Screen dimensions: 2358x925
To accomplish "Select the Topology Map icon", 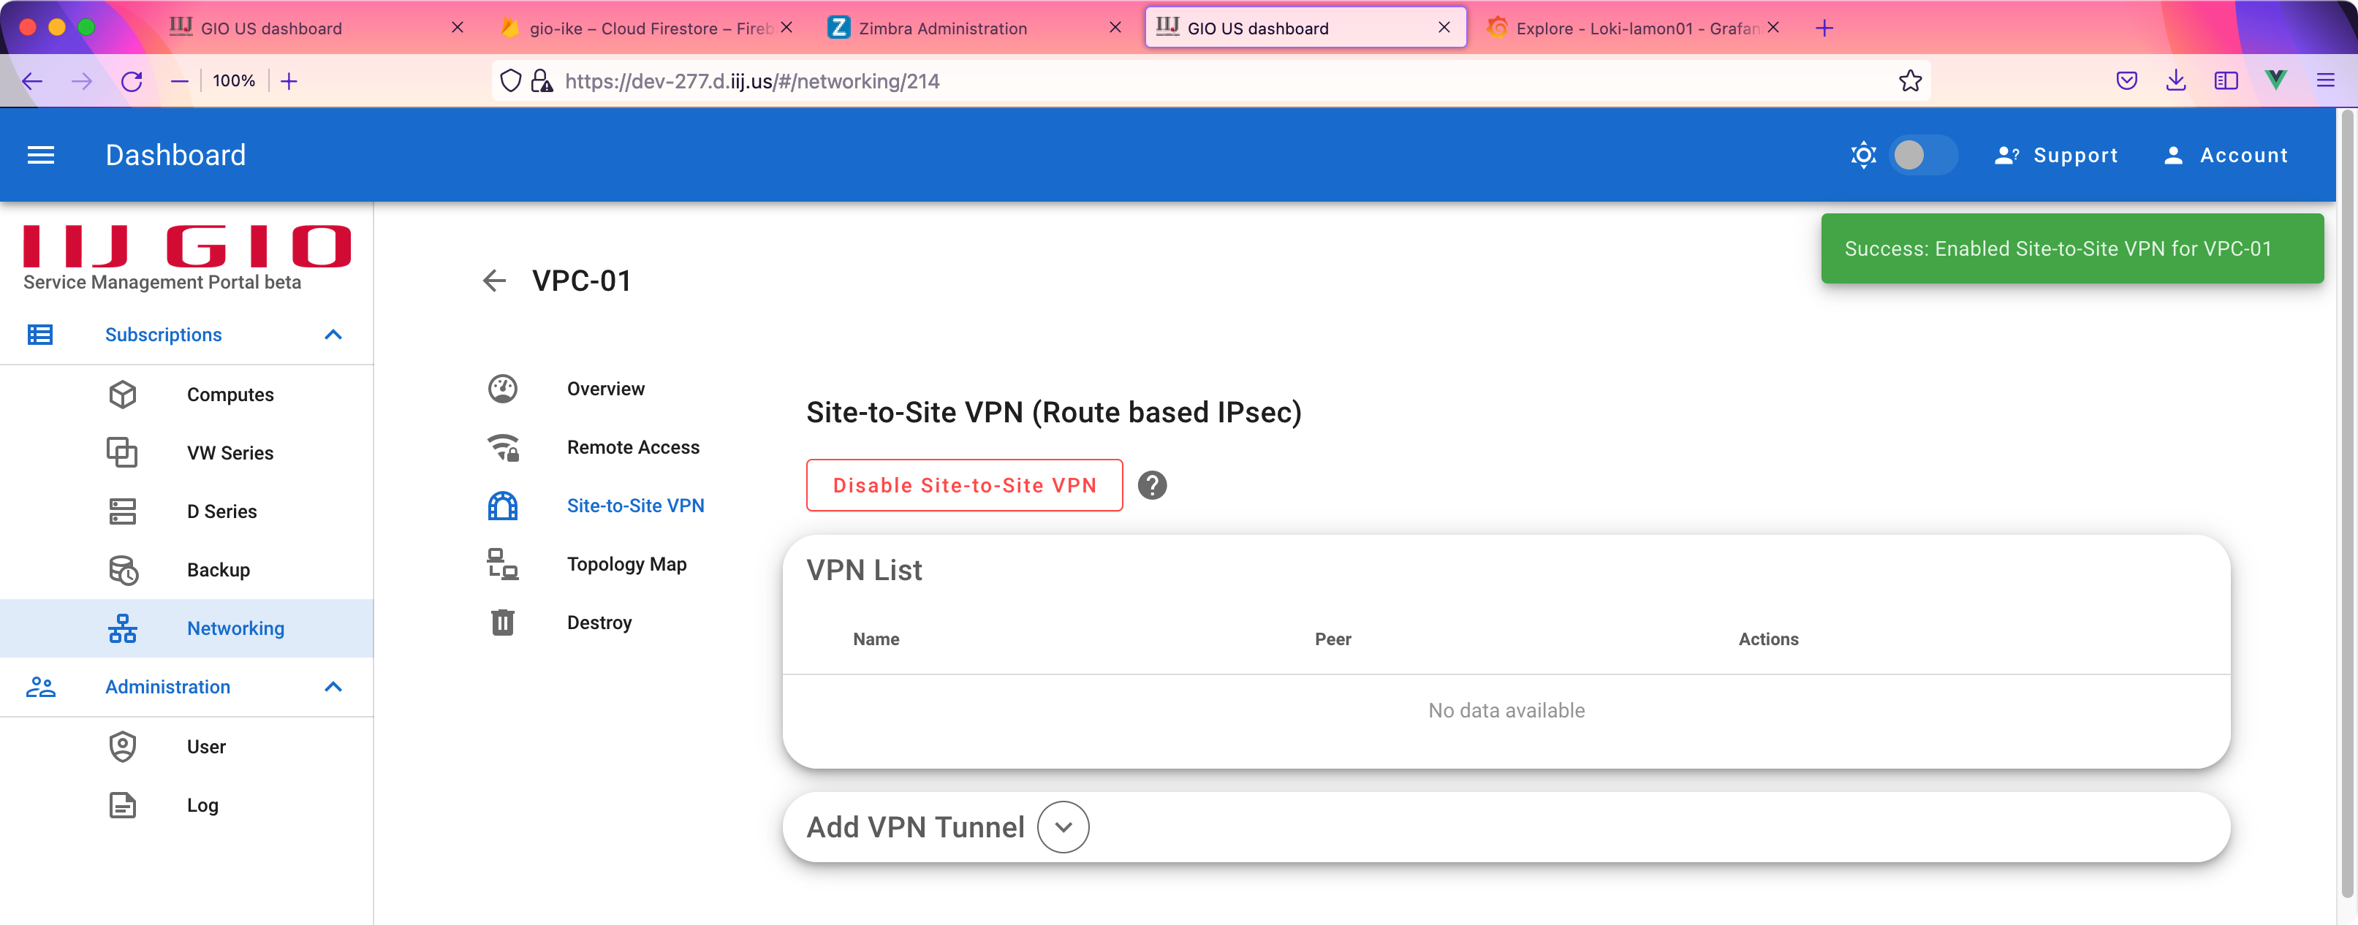I will [503, 563].
